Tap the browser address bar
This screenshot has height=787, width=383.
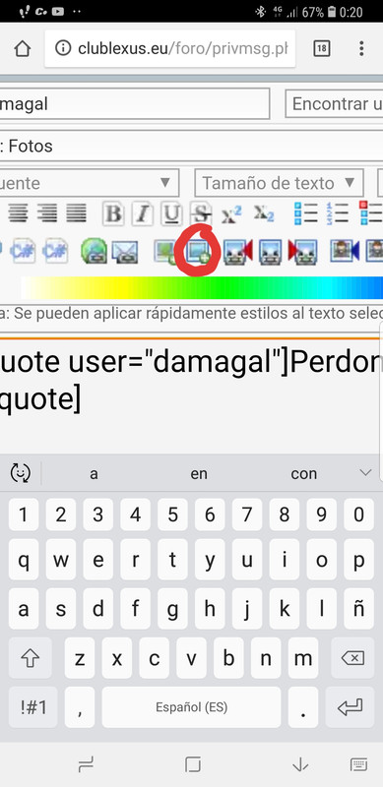click(x=170, y=48)
